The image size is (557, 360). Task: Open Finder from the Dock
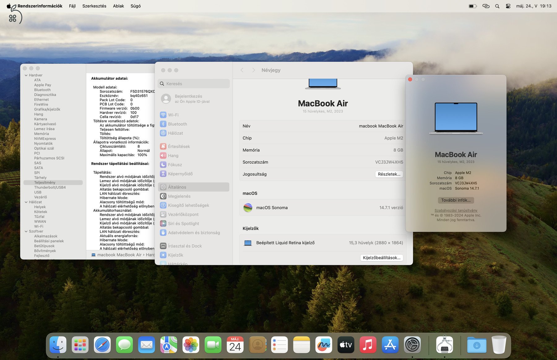(x=58, y=345)
